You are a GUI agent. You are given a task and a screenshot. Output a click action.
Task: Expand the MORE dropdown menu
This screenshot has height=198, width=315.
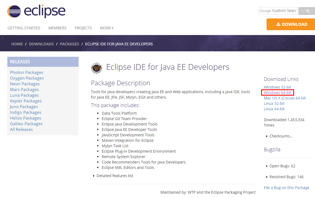(107, 28)
